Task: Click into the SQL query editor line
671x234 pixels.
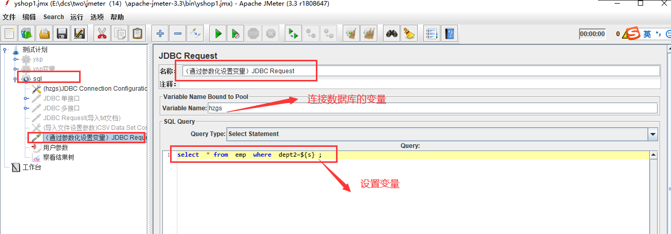Action: click(x=413, y=155)
